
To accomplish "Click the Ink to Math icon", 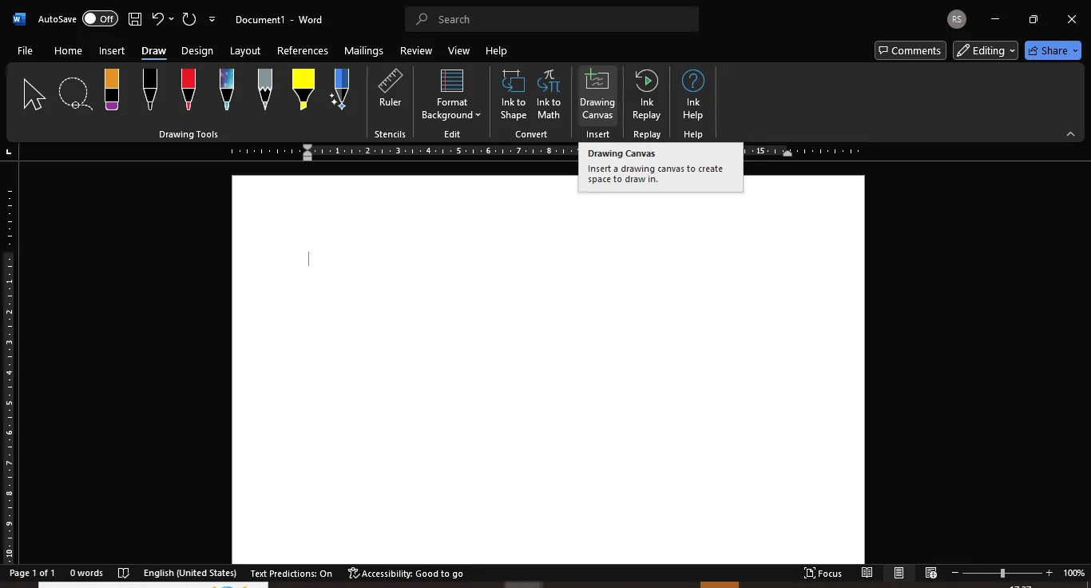I will 549,94.
